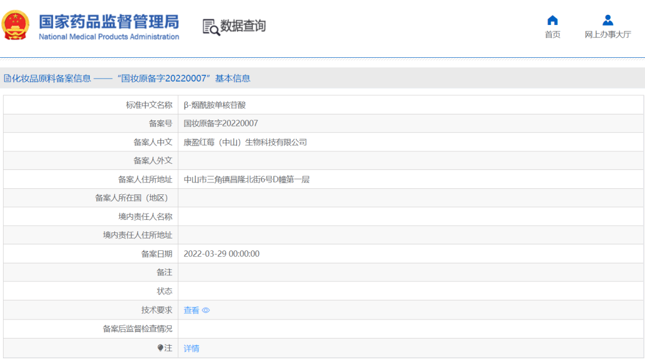Open the 首页 home menu item
This screenshot has width=645, height=360.
552,35
